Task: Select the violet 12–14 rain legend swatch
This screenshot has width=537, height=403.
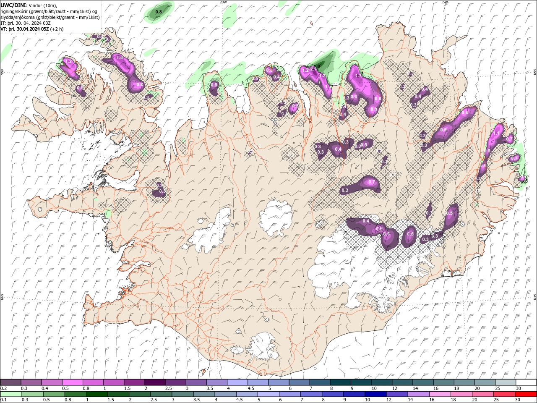Action: 397,394
